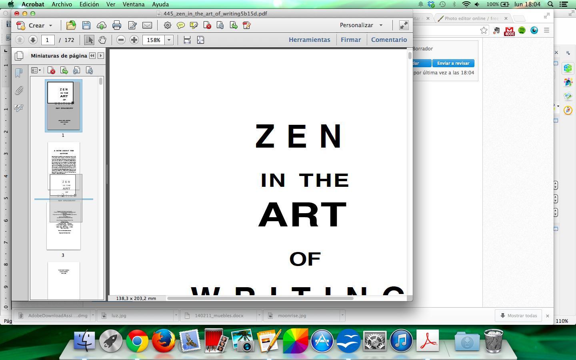Open the zoom level dropdown

169,40
